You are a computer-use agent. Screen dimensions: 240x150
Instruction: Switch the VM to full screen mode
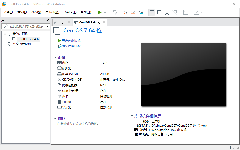click(167, 12)
